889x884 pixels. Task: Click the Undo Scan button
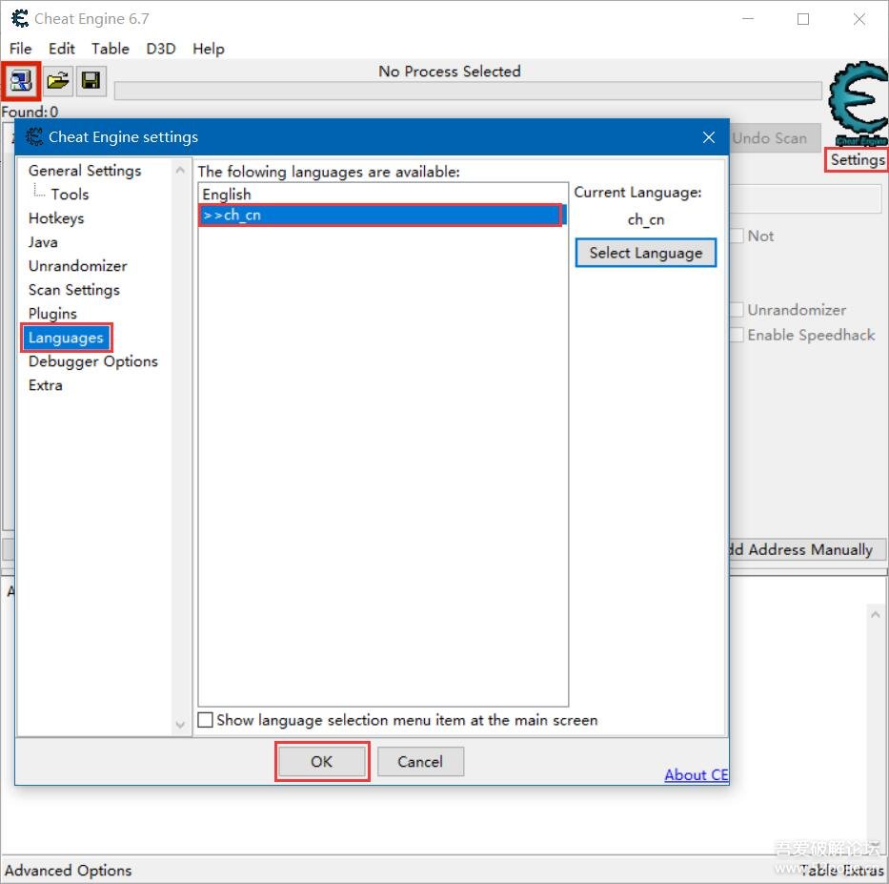[775, 138]
